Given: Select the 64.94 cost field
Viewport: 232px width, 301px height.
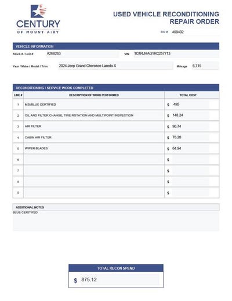Looking at the screenshot, I should click(x=190, y=149).
